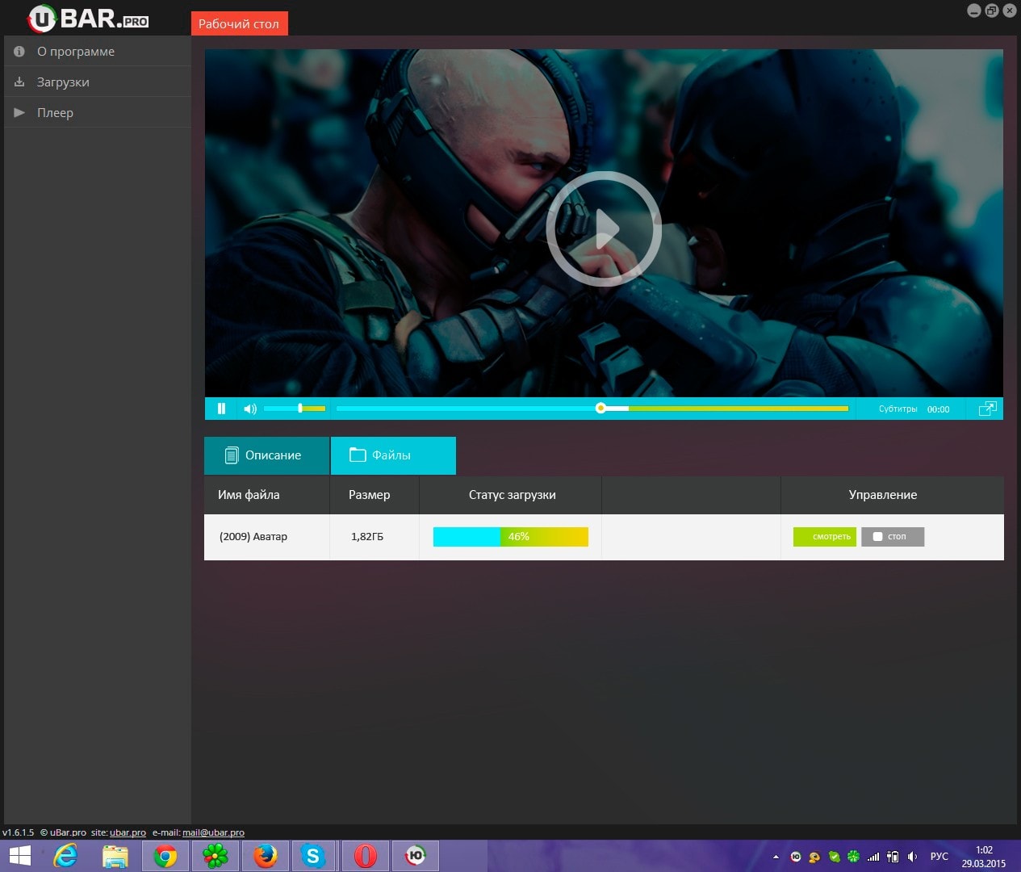This screenshot has height=872, width=1021.
Task: Open Google Chrome from the taskbar
Action: (165, 856)
